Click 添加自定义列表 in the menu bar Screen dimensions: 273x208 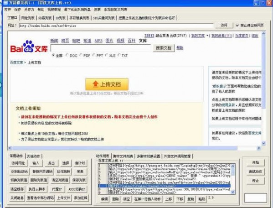coord(115,10)
